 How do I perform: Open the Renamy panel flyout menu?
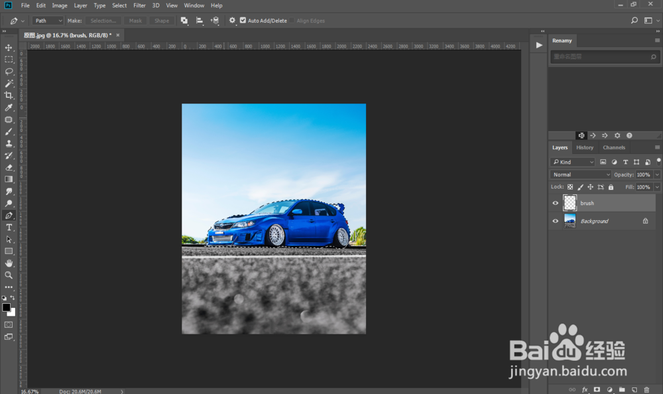[x=657, y=40]
